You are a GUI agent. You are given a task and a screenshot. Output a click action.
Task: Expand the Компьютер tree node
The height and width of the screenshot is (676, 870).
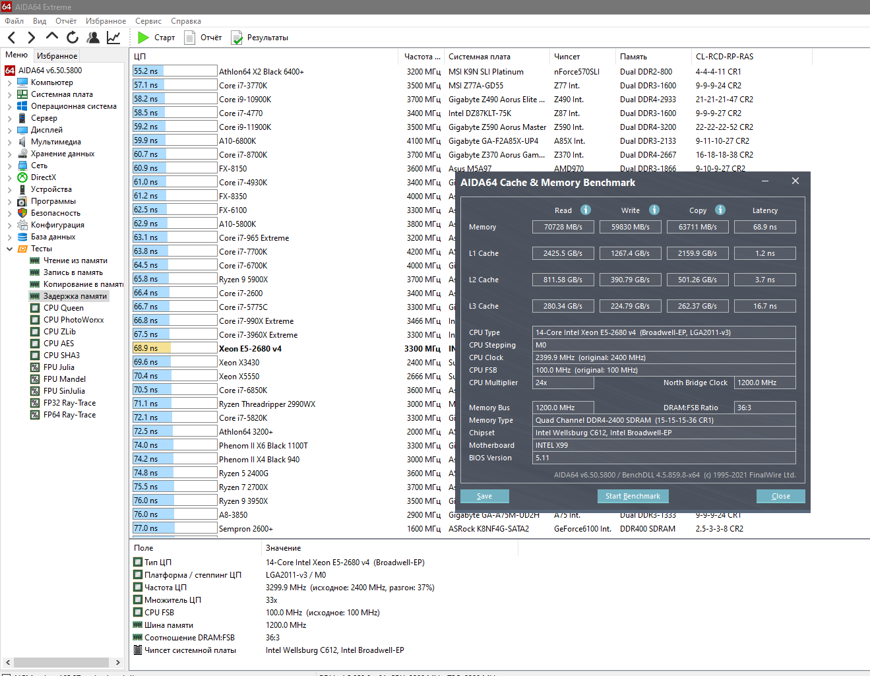pos(9,82)
